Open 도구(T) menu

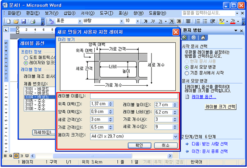[107, 13]
